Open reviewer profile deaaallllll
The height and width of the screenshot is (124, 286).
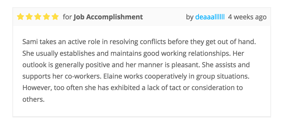point(210,17)
